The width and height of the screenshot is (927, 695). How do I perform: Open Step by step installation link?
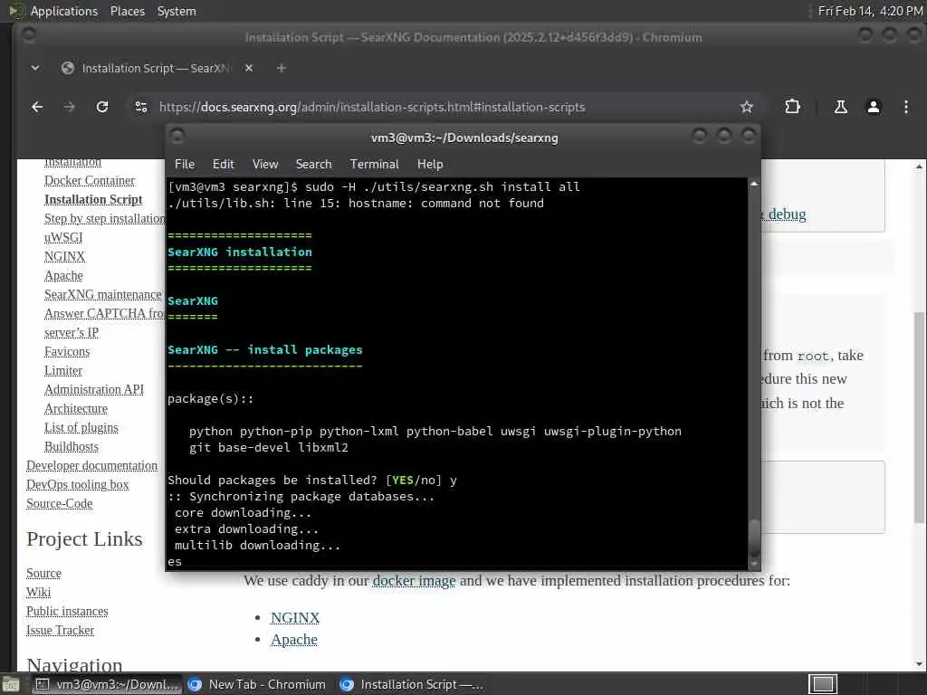point(105,218)
